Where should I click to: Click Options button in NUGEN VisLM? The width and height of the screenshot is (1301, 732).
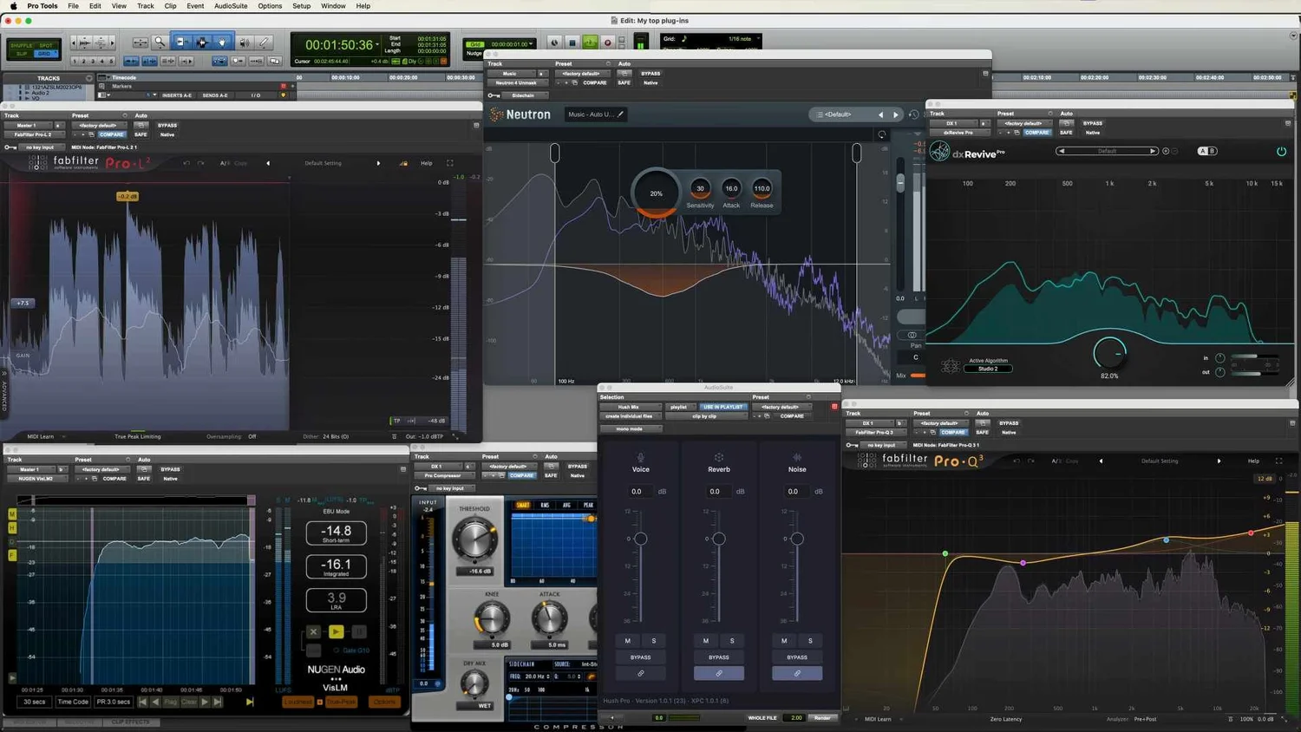point(384,702)
